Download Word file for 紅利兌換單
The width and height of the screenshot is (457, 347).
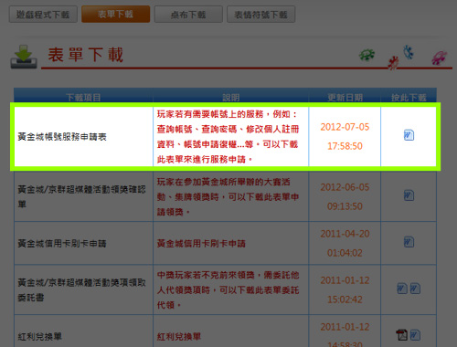[x=415, y=335]
